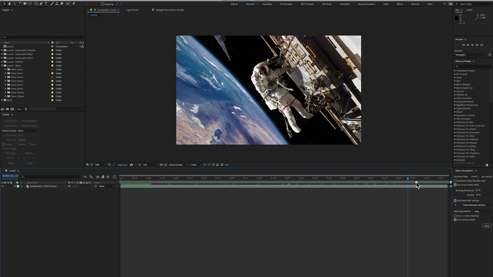
Task: Select the Type tool
Action: pyautogui.click(x=46, y=4)
